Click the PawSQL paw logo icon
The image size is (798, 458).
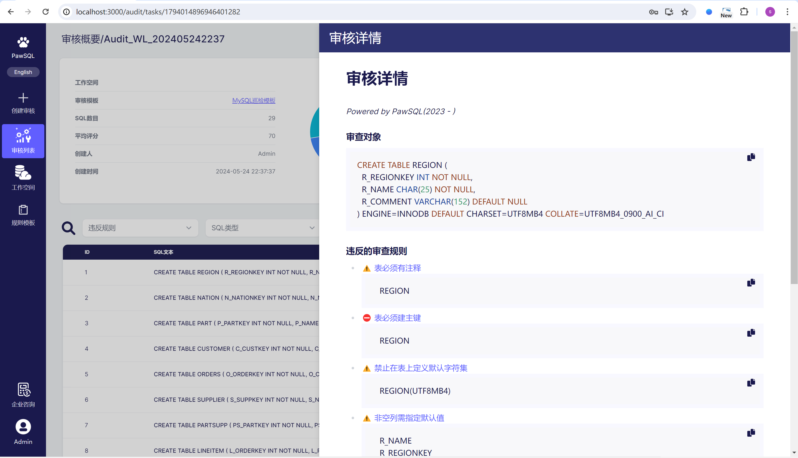click(23, 42)
